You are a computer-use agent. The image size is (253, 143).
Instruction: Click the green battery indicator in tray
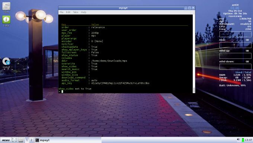tap(243, 140)
